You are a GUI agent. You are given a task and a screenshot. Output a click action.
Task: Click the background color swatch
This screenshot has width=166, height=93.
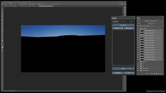click(3, 47)
